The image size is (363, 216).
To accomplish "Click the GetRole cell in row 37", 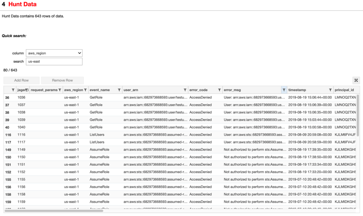I will pos(96,105).
